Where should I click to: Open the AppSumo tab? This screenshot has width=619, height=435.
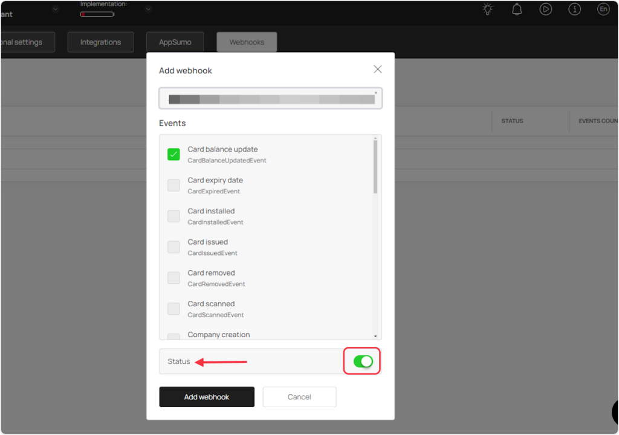[x=175, y=42]
